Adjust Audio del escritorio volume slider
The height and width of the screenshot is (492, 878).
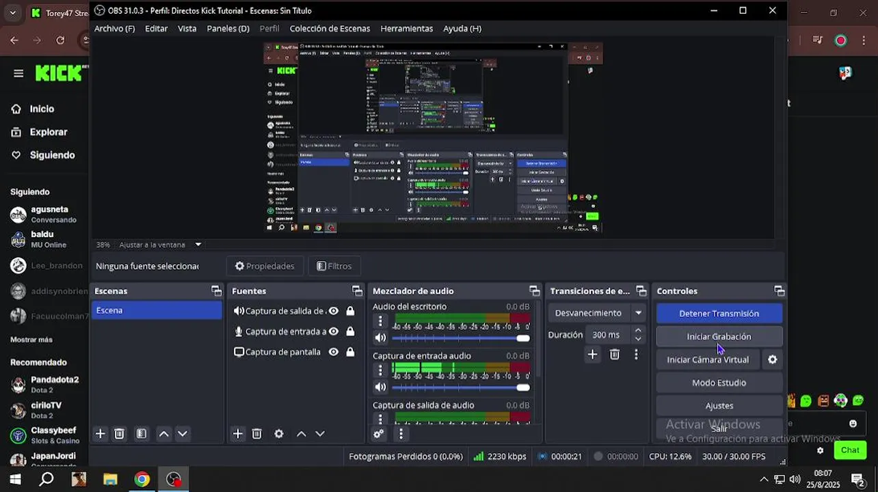(x=460, y=338)
